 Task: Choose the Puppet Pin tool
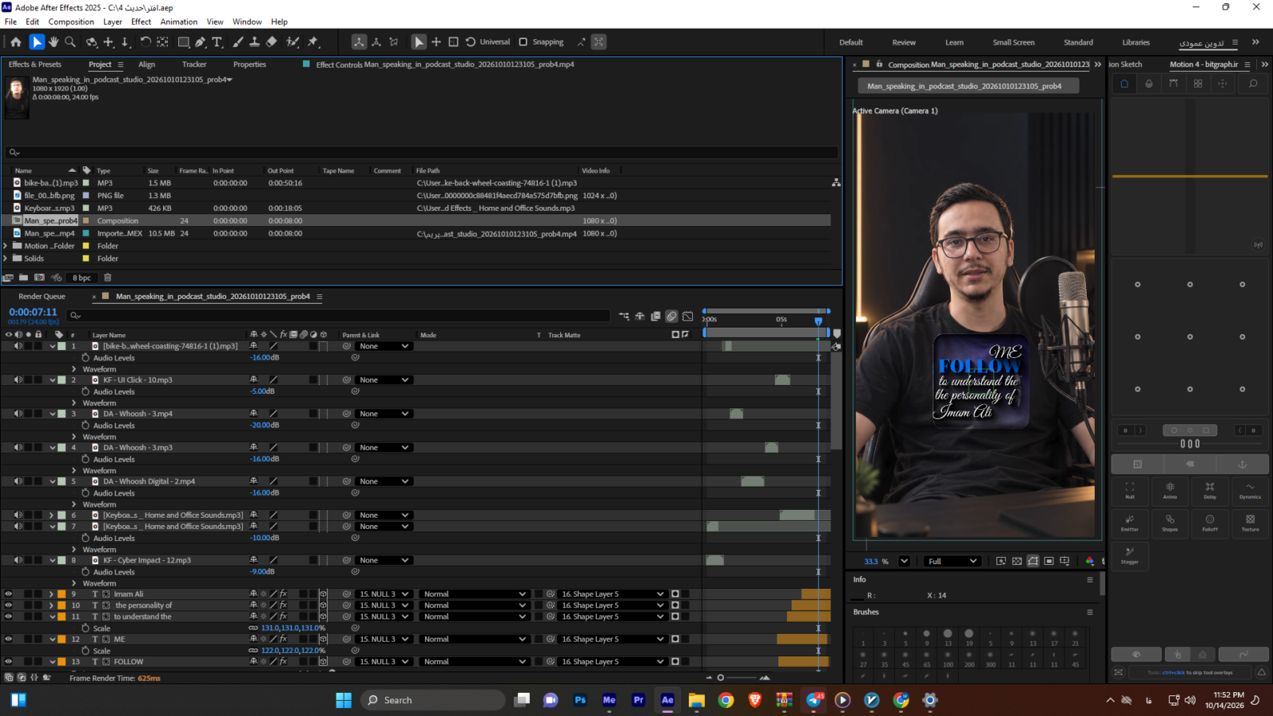(313, 42)
